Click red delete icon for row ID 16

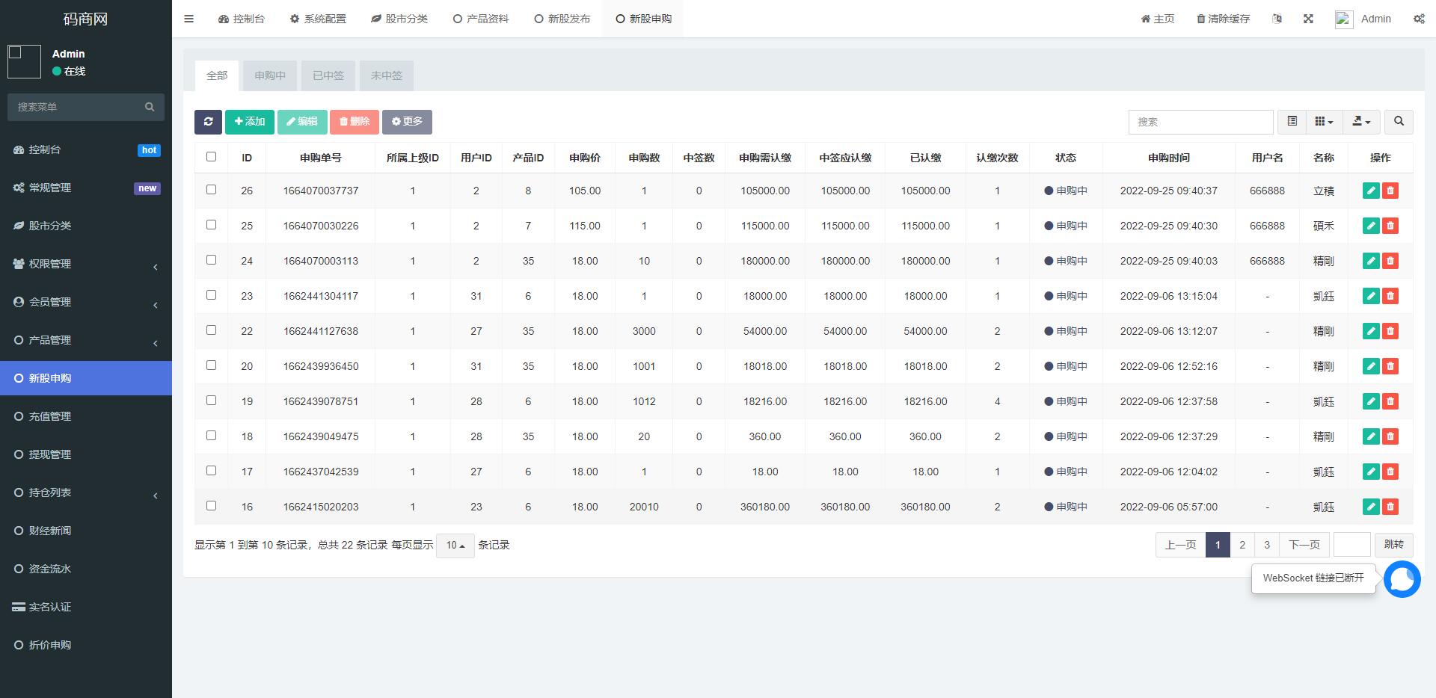[1390, 507]
